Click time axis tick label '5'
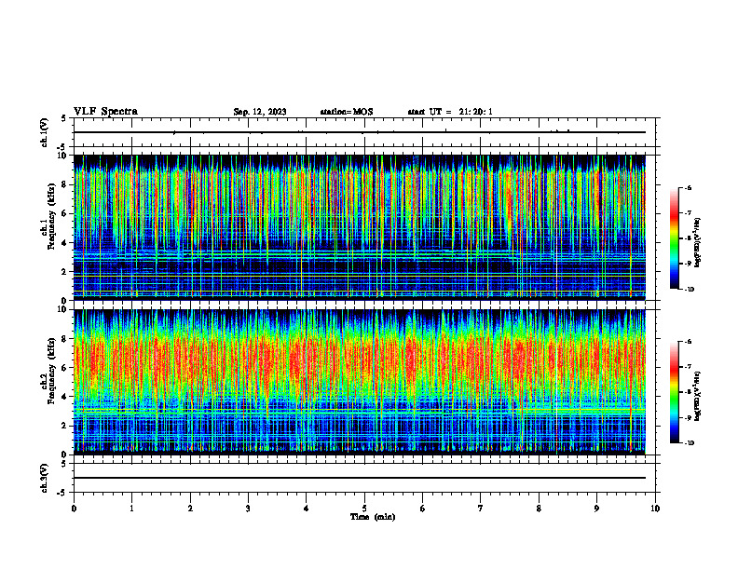The width and height of the screenshot is (738, 570). coord(364,509)
